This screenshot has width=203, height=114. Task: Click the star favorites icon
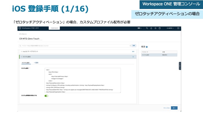(x=155, y=28)
